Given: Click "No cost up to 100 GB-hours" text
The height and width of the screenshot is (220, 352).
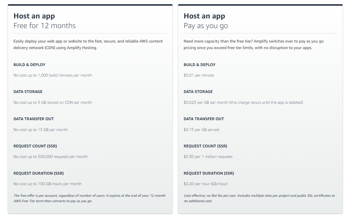Looking at the screenshot, I should click(x=48, y=184).
